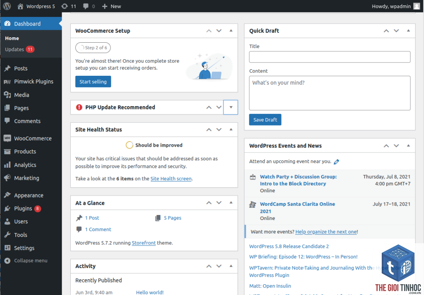Click the Products archive icon in sidebar

7,152
